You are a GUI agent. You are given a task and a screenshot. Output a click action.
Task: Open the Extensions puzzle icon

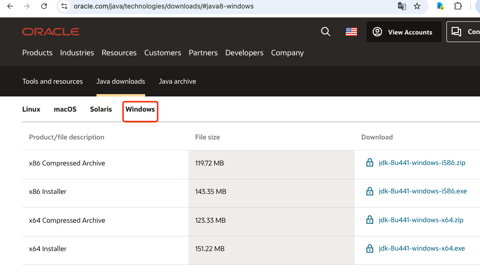[458, 6]
